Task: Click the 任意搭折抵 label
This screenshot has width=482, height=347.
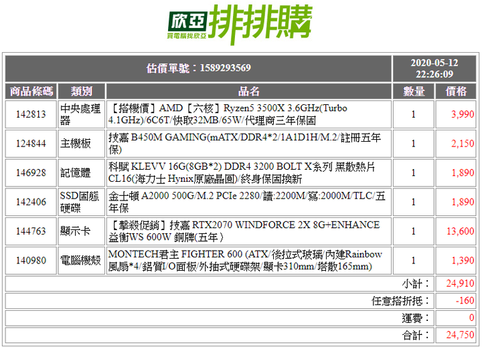Action: (400, 301)
